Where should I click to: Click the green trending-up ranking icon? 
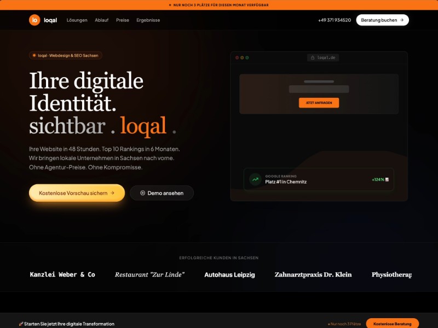(255, 179)
